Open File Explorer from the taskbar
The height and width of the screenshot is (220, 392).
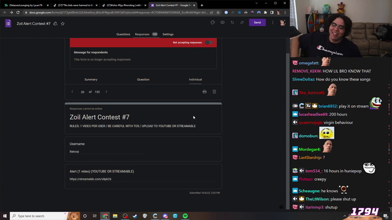point(115,216)
